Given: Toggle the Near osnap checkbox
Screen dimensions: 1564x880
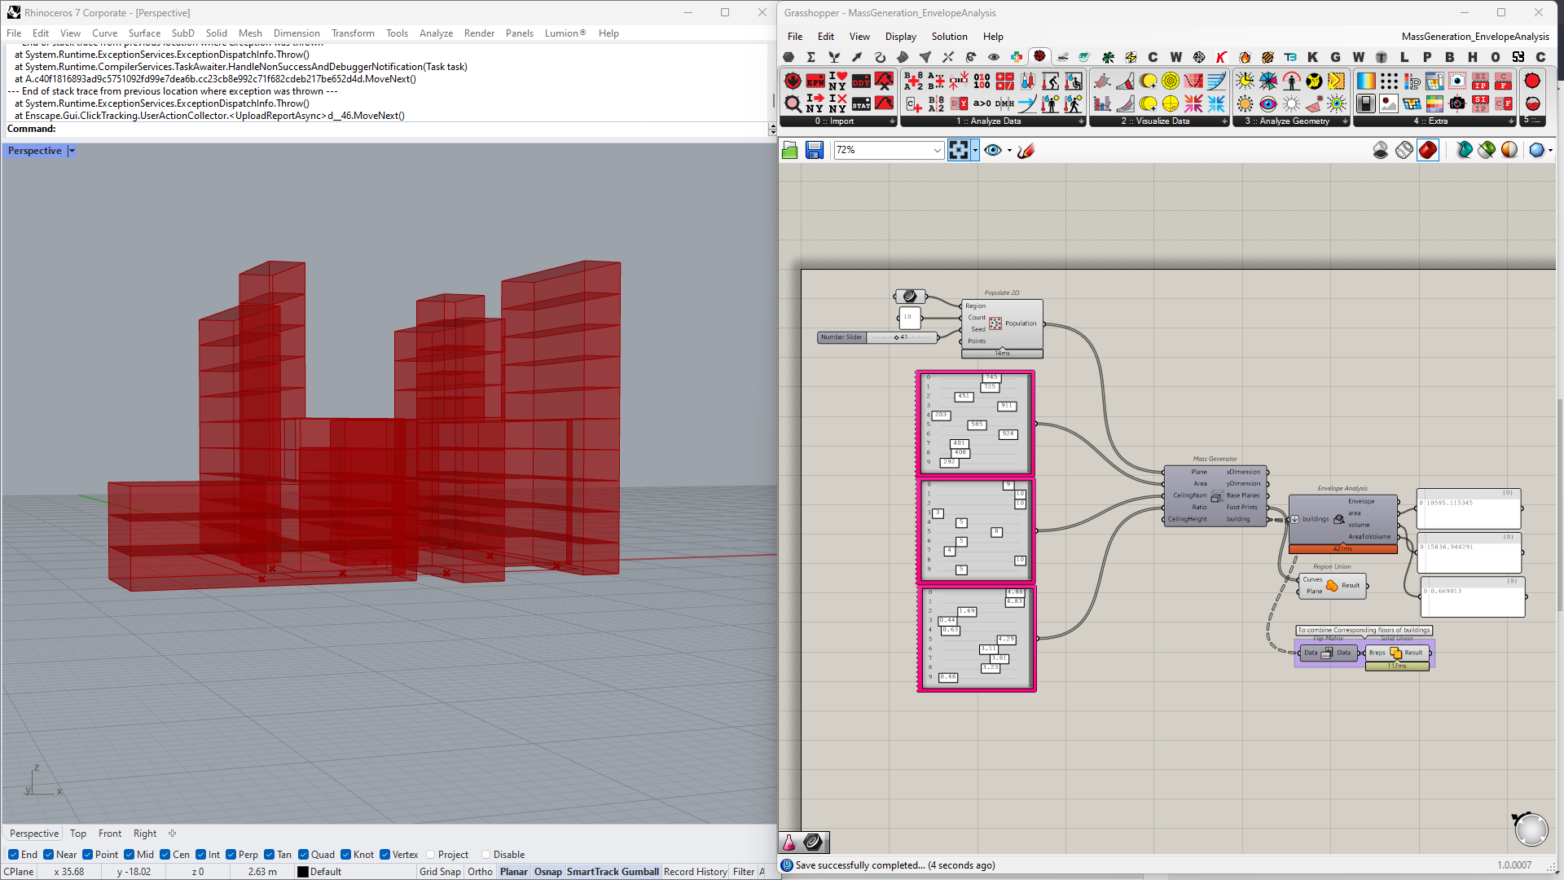Looking at the screenshot, I should click(48, 855).
